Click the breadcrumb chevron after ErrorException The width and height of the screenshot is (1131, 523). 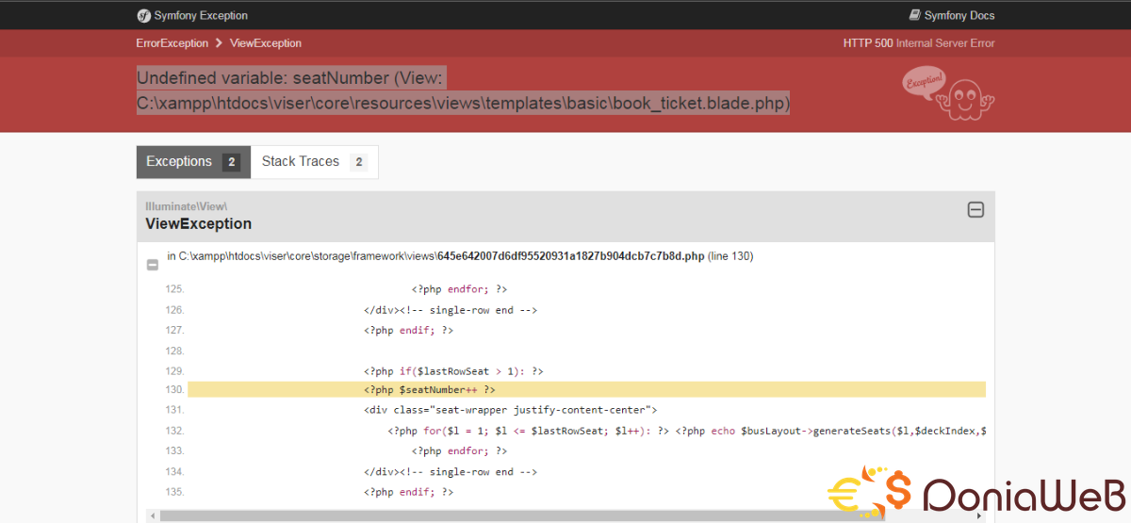219,43
